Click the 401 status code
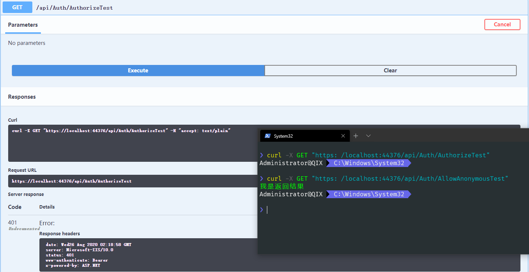This screenshot has height=272, width=529. (x=13, y=223)
